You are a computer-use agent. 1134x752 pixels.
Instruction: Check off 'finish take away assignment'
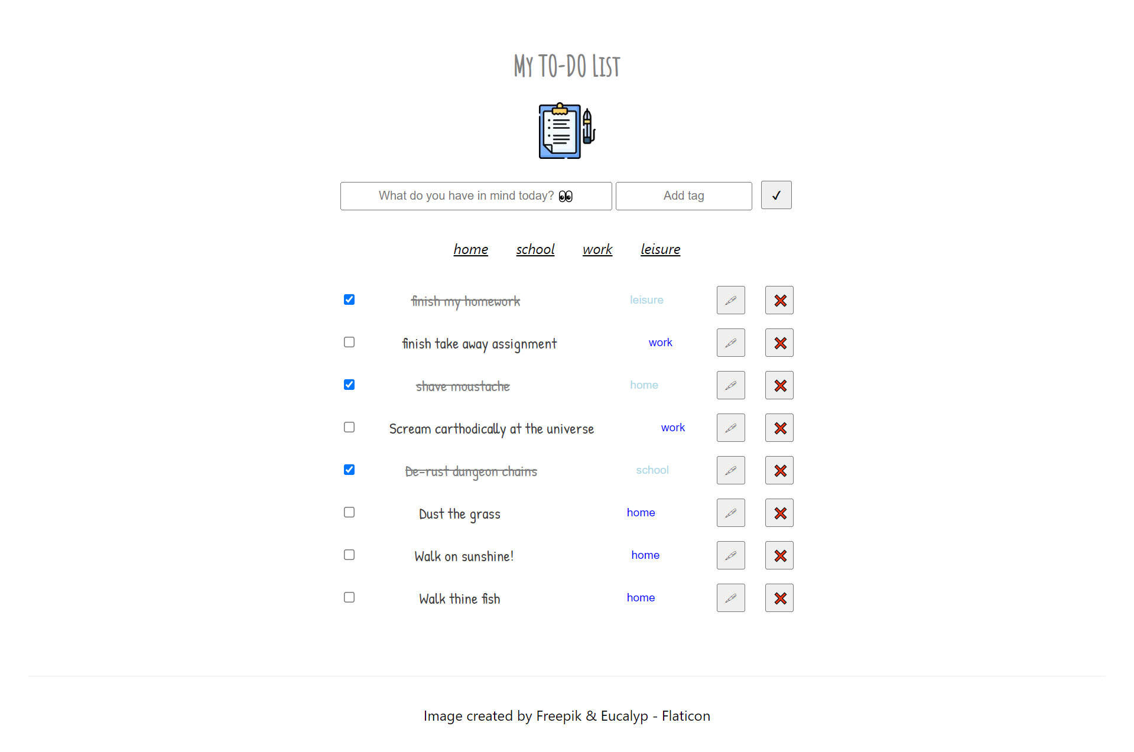(349, 342)
